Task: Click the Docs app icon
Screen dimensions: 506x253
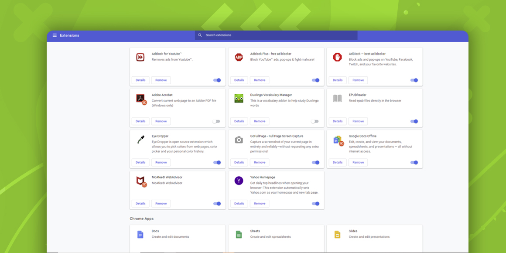Action: pyautogui.click(x=140, y=235)
